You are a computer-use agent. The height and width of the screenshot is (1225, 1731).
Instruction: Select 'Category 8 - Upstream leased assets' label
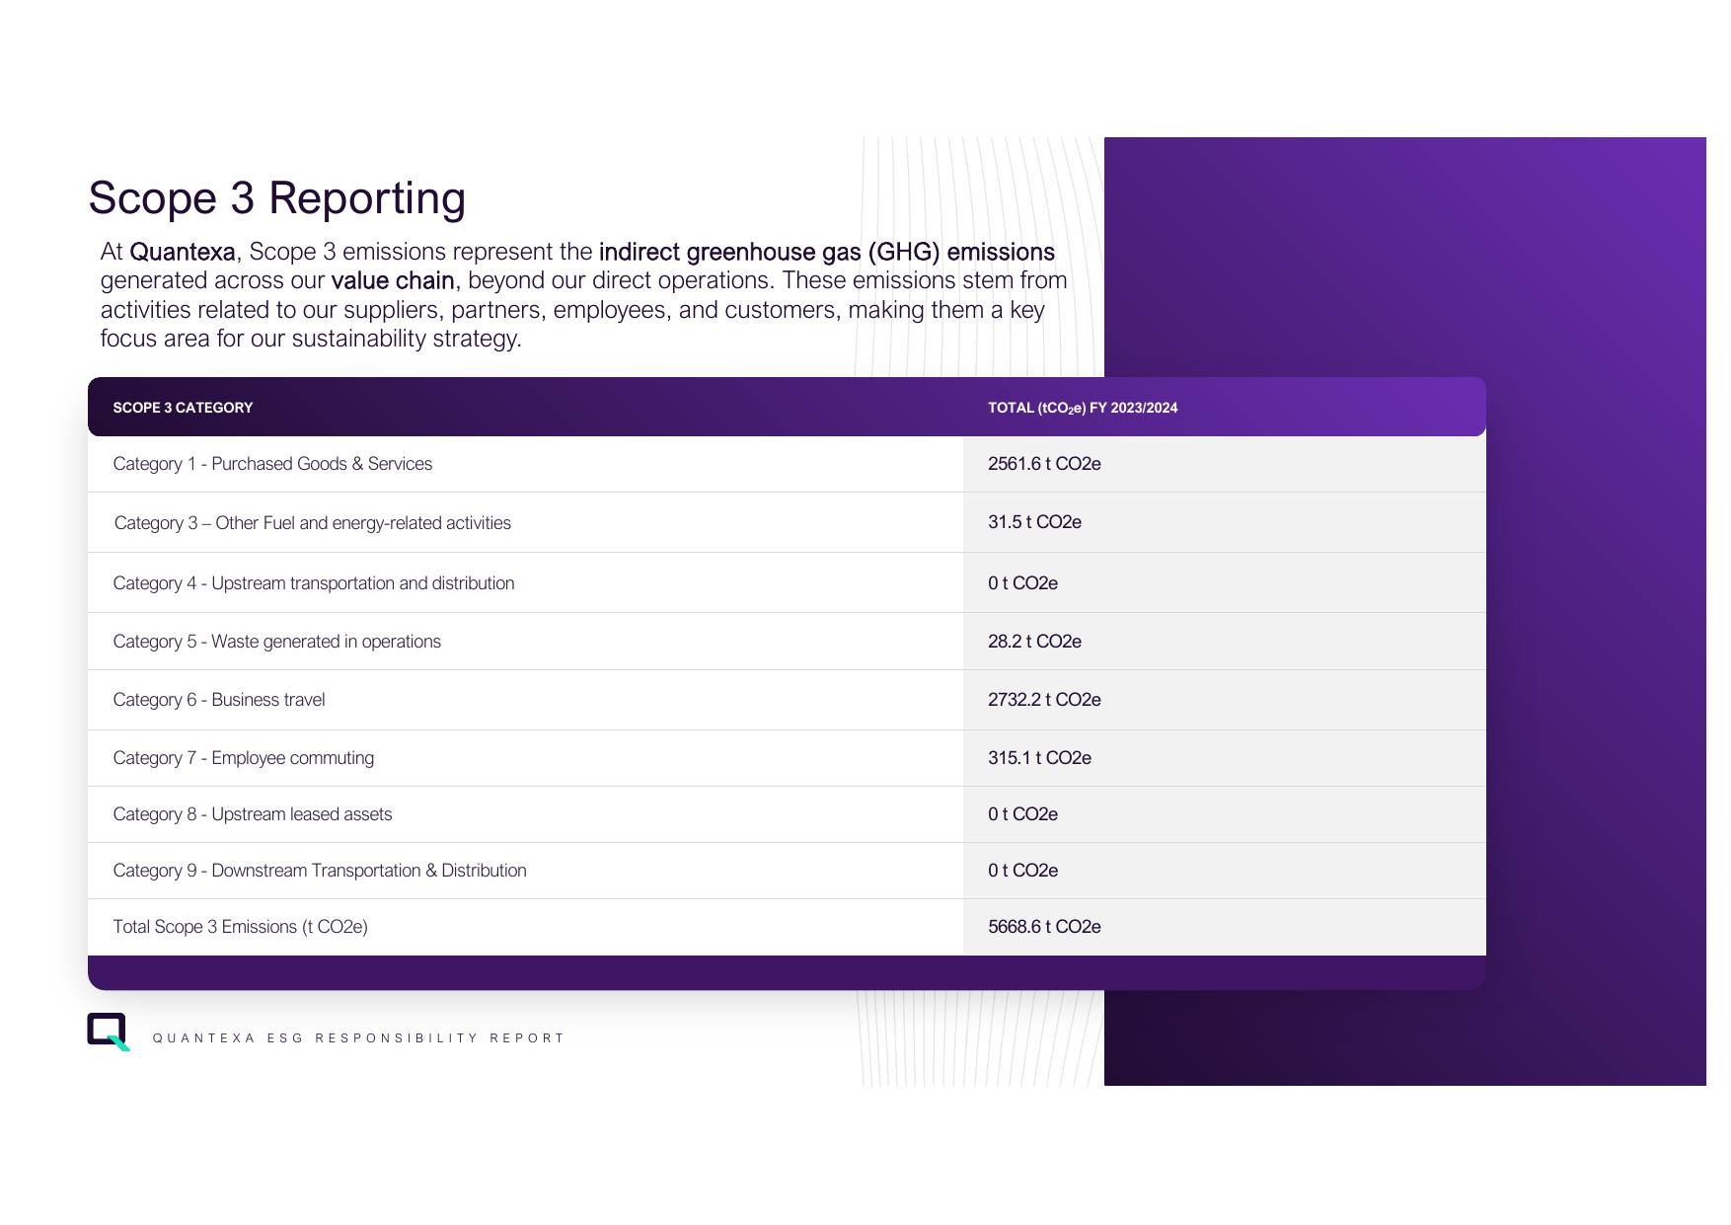tap(253, 814)
